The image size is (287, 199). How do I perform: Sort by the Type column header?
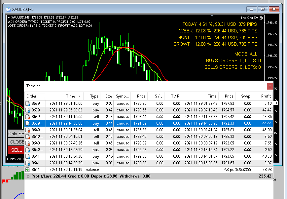92,96
